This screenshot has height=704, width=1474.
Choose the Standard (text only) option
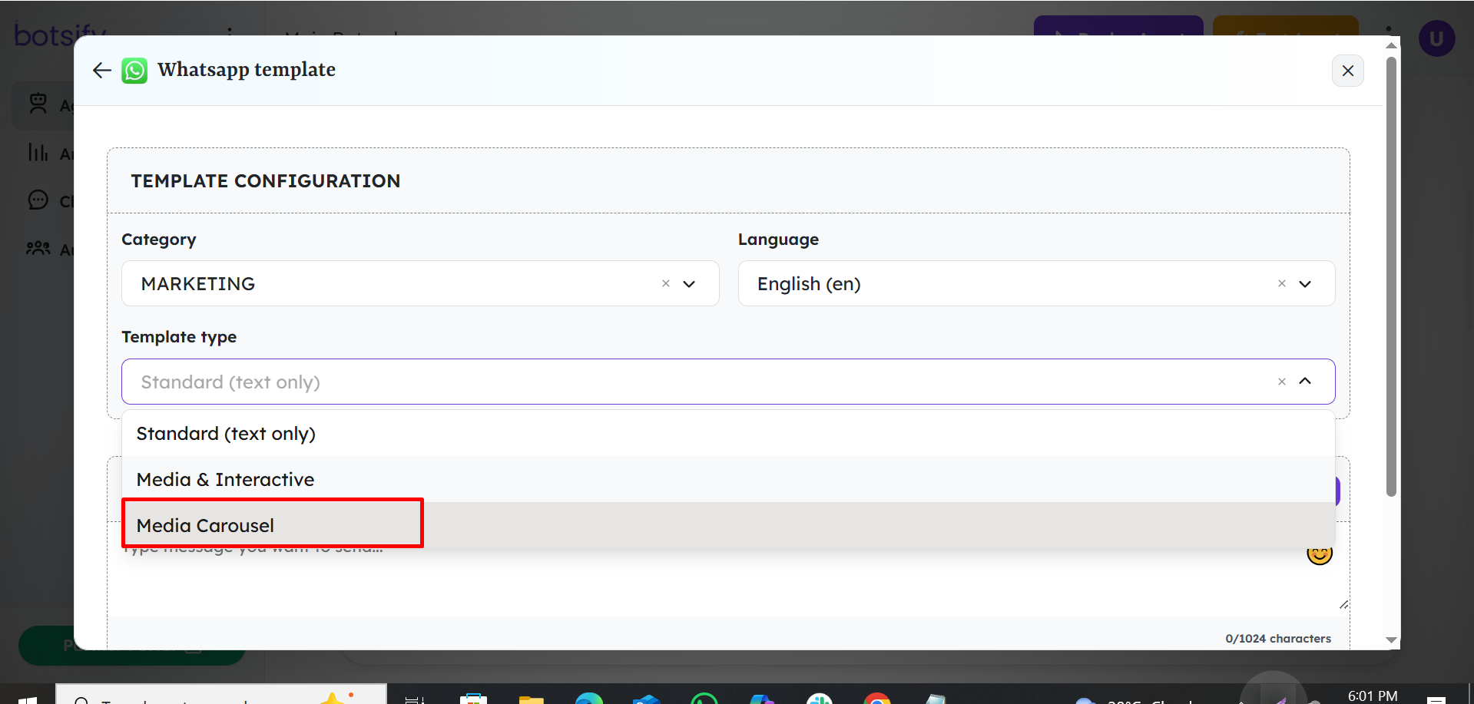coord(727,434)
